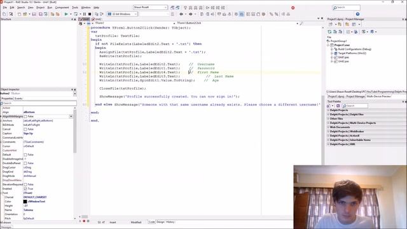The width and height of the screenshot is (407, 229).
Task: Click the New Items icon at toolbar start
Action: pyautogui.click(x=4, y=14)
